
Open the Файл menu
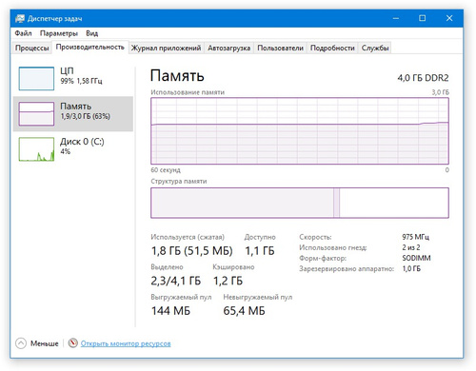click(x=23, y=33)
